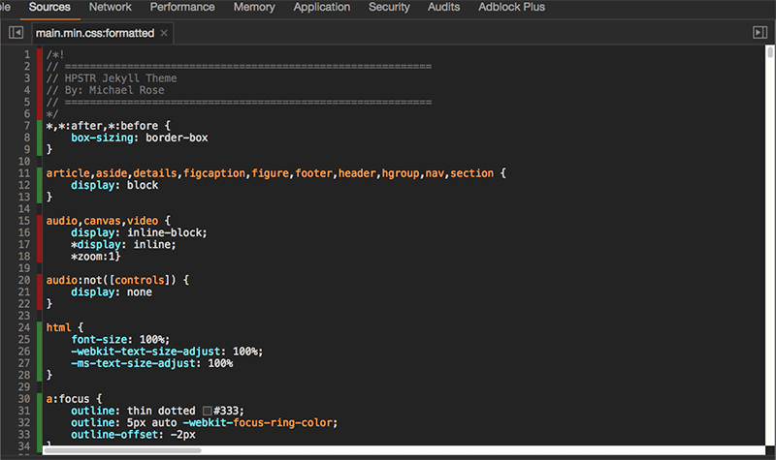Click '[controls]' attribute selector
Screen dimensions: 776x460
pos(140,280)
